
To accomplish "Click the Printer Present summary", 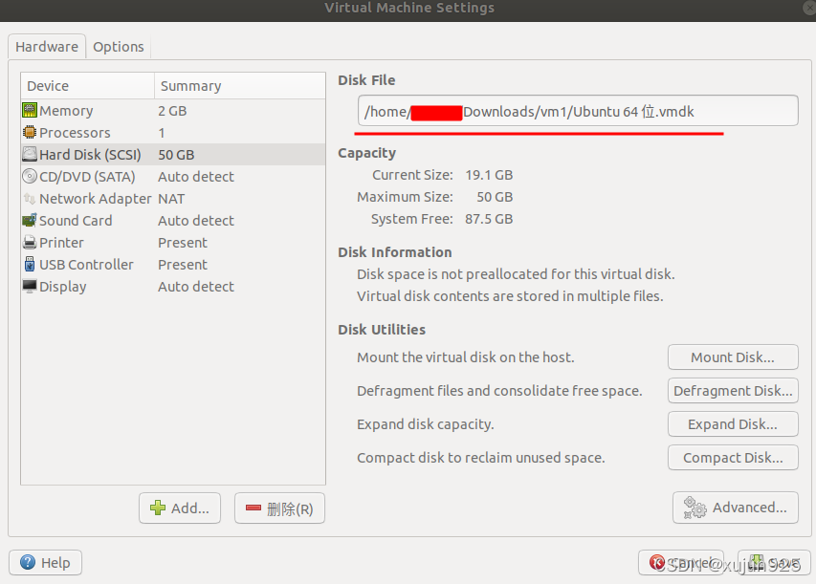I will click(x=182, y=243).
